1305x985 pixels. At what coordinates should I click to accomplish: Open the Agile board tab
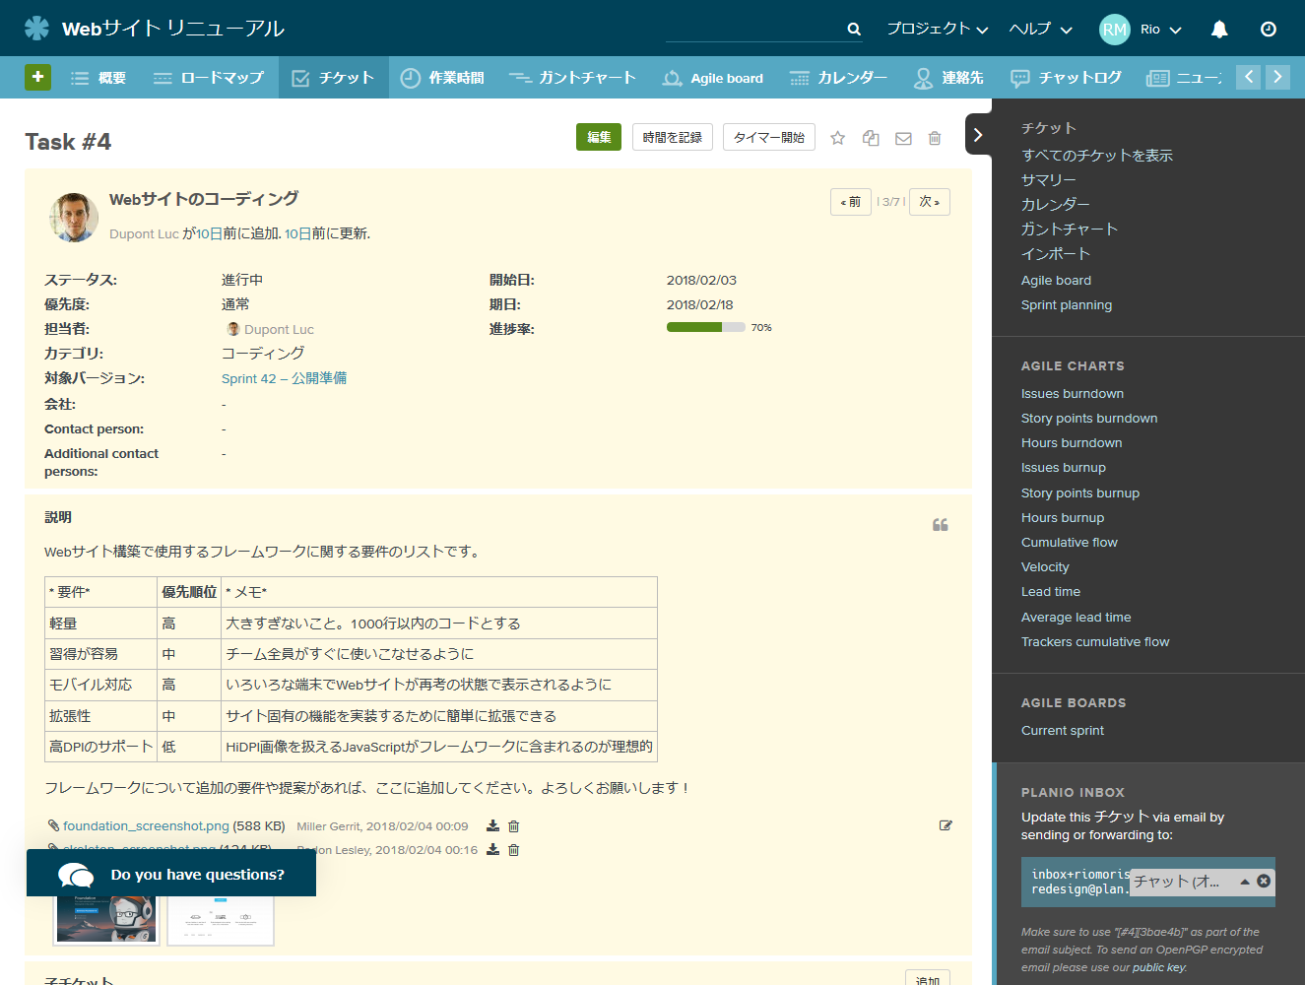coord(713,78)
